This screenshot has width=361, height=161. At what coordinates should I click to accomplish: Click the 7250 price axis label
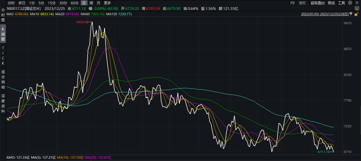[x=348, y=126]
